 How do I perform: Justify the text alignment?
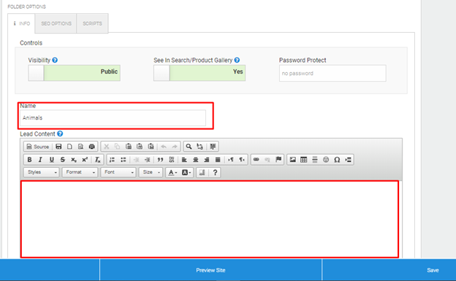pos(218,160)
